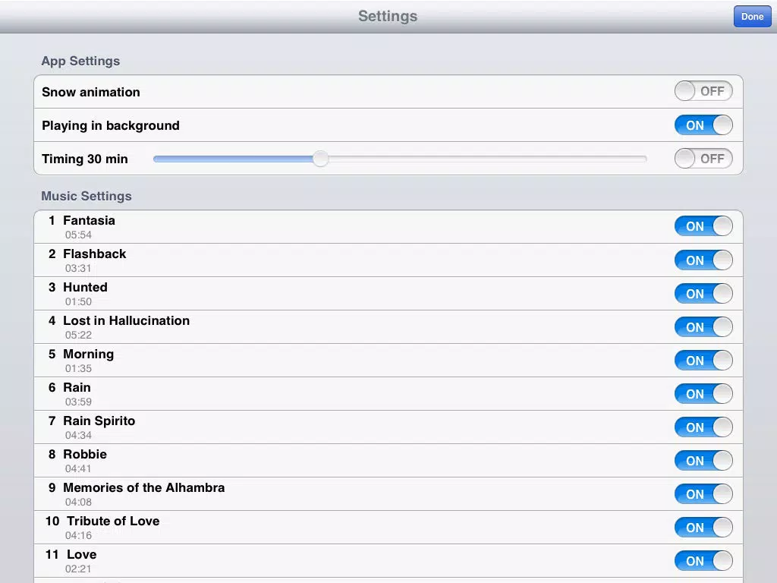Click the 05:54 duration text
777x583 pixels.
(78, 235)
